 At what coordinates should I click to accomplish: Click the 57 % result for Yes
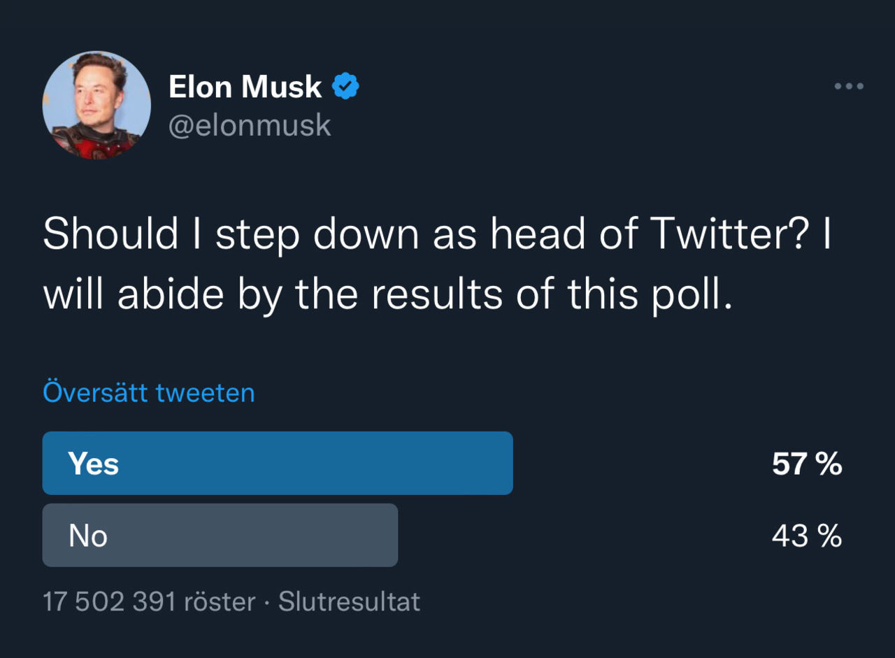[806, 462]
